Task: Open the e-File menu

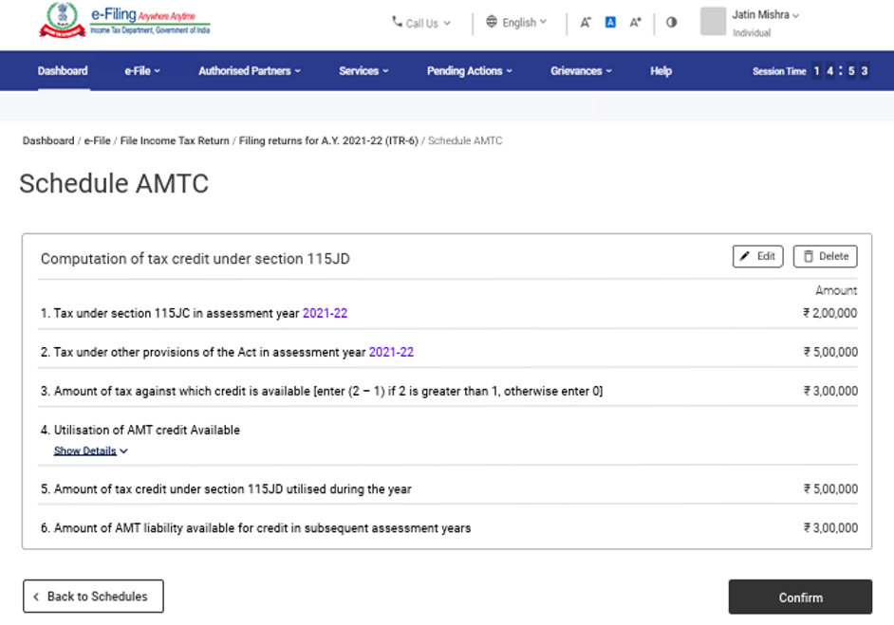Action: point(142,71)
